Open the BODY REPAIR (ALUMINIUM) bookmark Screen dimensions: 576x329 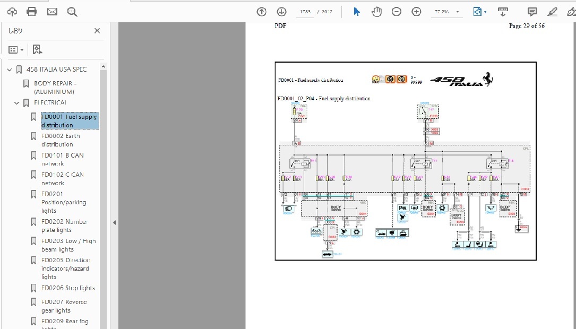coord(55,88)
